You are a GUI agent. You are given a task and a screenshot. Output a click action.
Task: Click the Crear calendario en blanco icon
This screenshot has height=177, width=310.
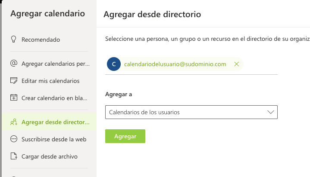tap(14, 98)
